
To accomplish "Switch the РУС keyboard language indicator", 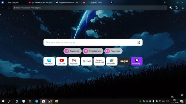I will click(167, 101).
